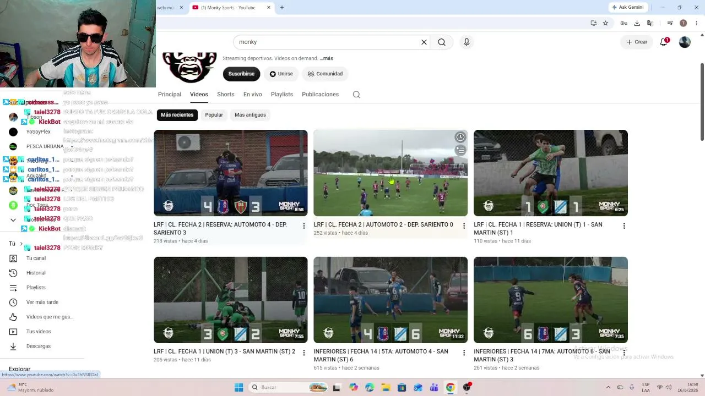Filter videos by Más recientes

177,115
